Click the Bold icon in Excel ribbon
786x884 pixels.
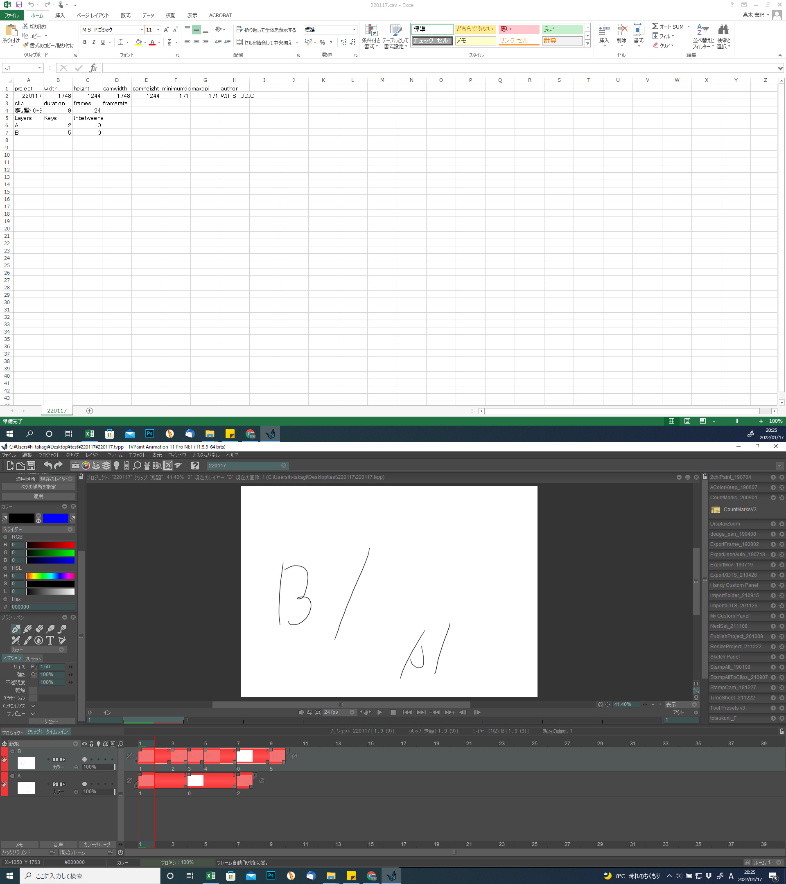click(85, 43)
